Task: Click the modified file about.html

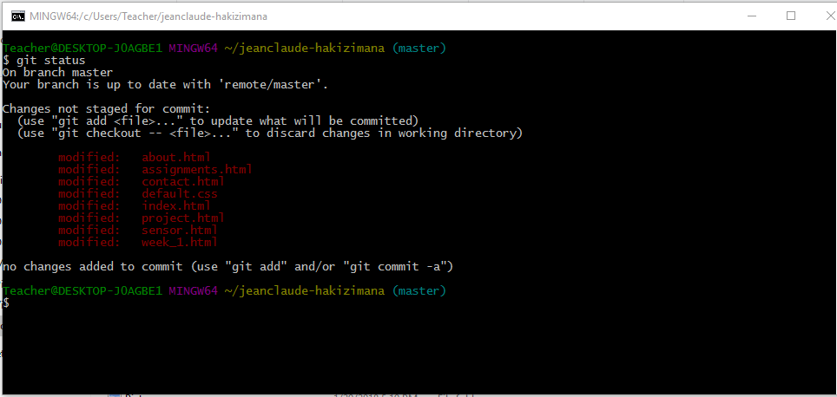Action: 176,158
